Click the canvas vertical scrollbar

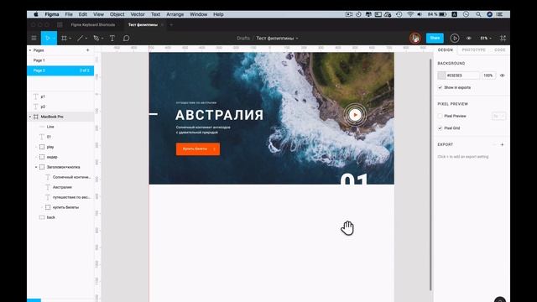[x=430, y=174]
